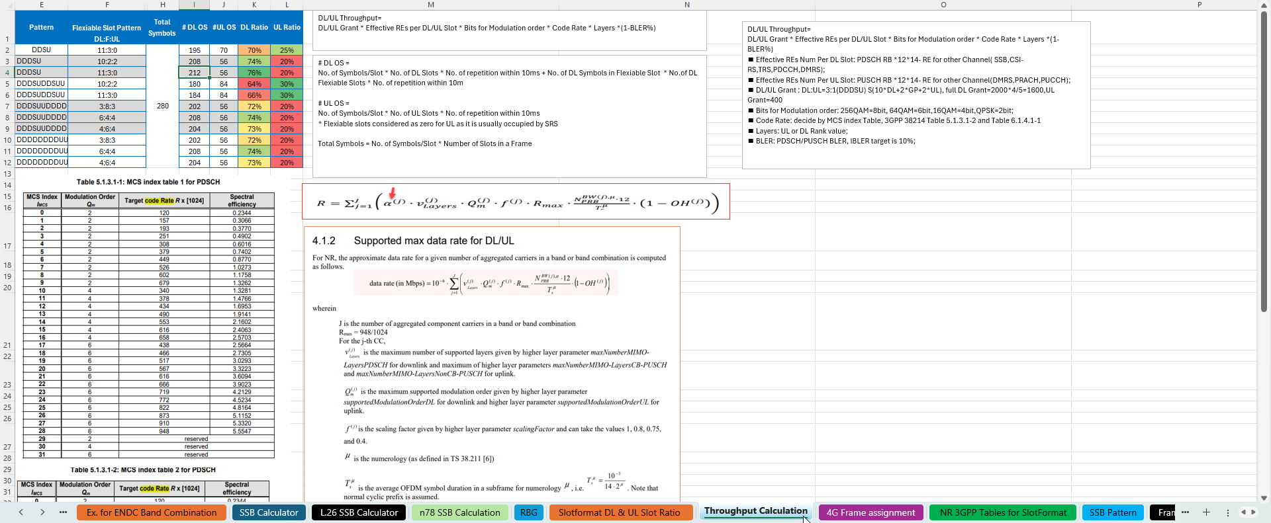Screen dimensions: 1271x523
Task: Switch to SSB Calculator sheet tab
Action: pyautogui.click(x=269, y=512)
